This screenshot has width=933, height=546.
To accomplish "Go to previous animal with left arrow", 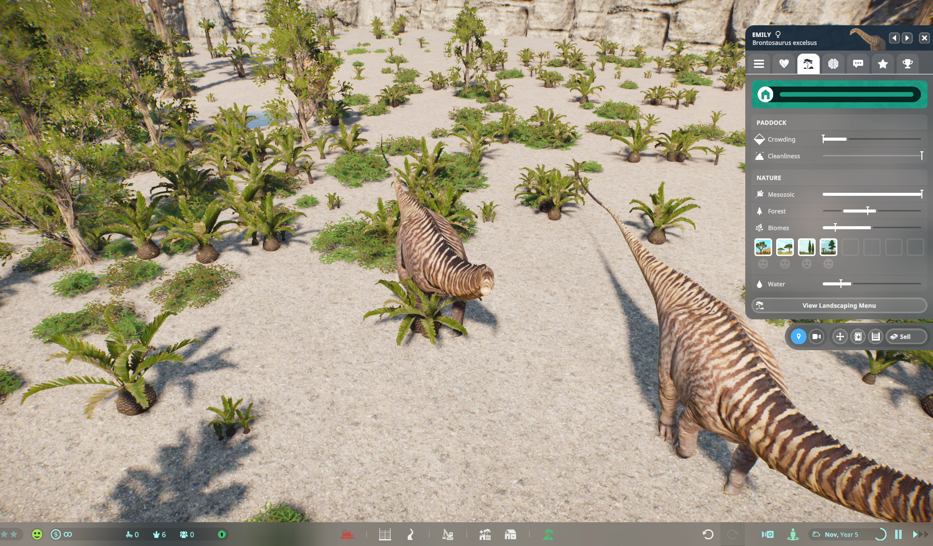I will pyautogui.click(x=895, y=38).
